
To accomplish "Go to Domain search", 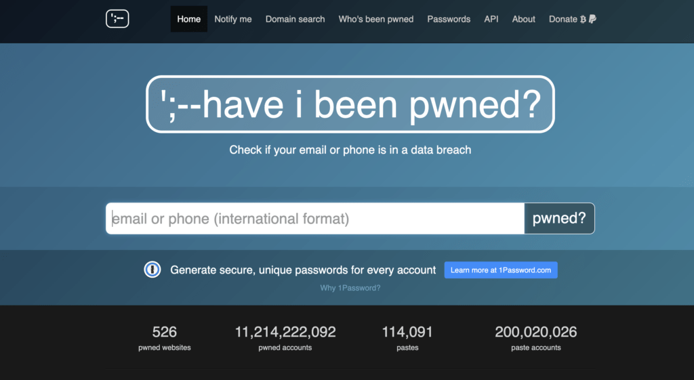I will click(295, 19).
